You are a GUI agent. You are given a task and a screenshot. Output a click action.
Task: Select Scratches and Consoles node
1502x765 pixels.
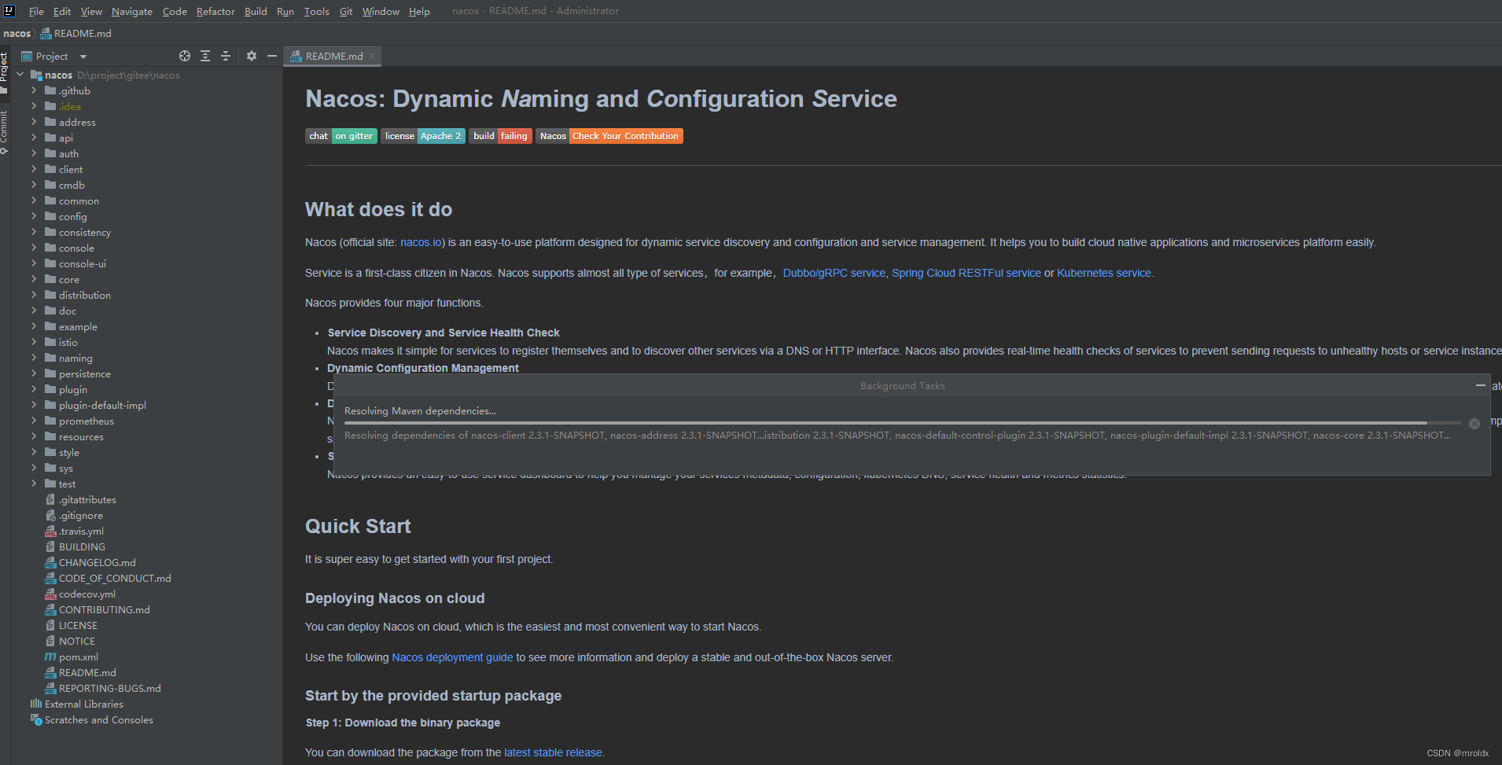[x=92, y=720]
